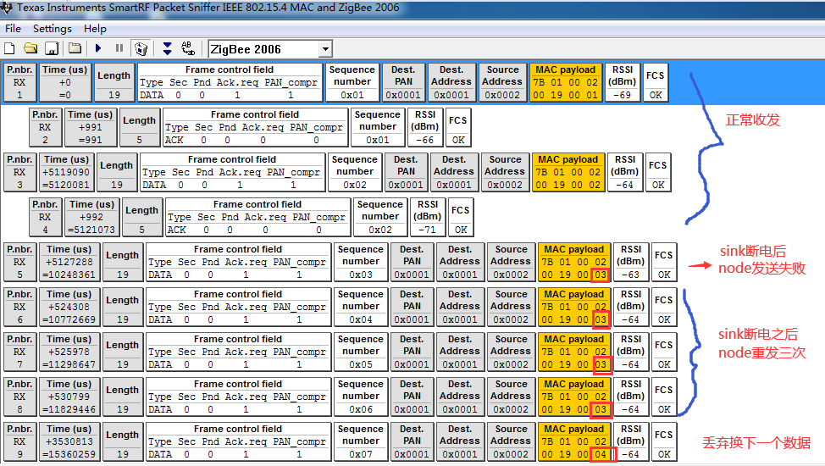Click packet 2 Length 5 cell

pyautogui.click(x=140, y=127)
